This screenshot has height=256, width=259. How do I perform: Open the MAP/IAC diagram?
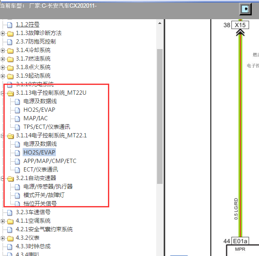tap(35, 119)
